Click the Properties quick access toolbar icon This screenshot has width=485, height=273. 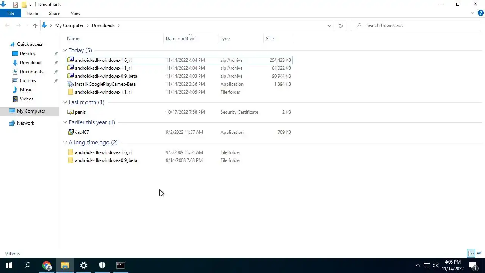tap(16, 5)
